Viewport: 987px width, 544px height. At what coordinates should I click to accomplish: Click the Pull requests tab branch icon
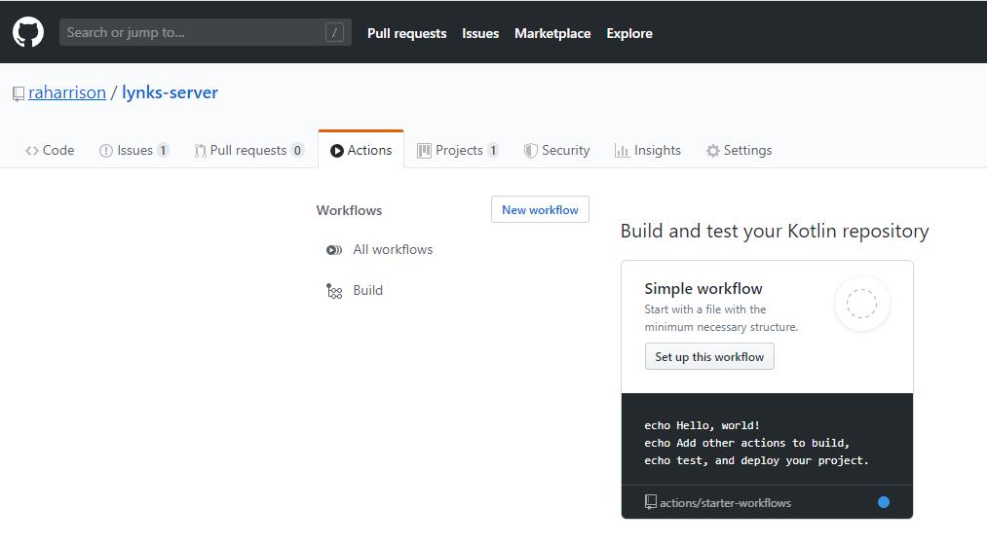tap(200, 151)
